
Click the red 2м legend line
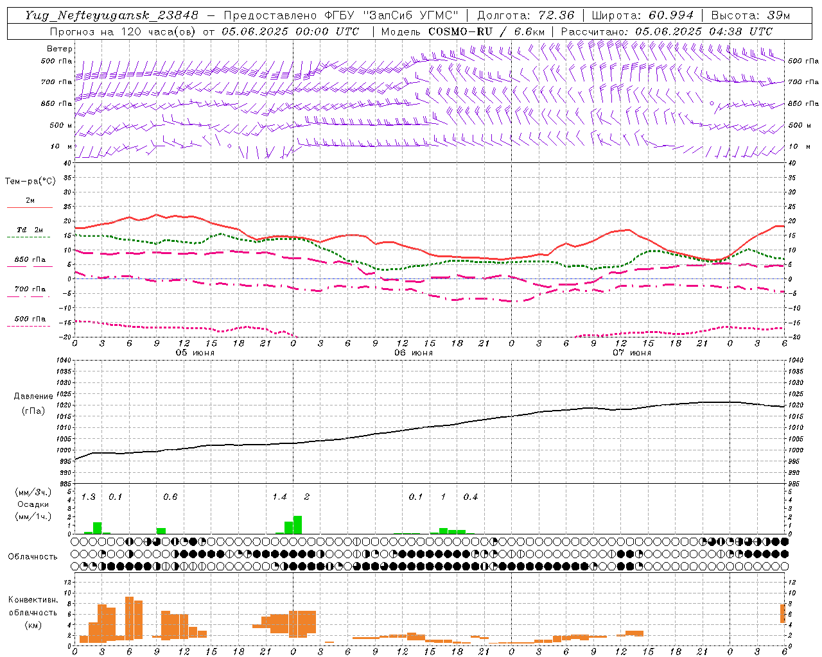coord(30,208)
